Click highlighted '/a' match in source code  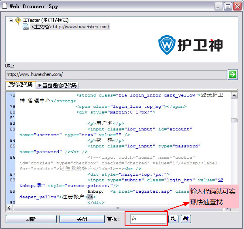90,197
